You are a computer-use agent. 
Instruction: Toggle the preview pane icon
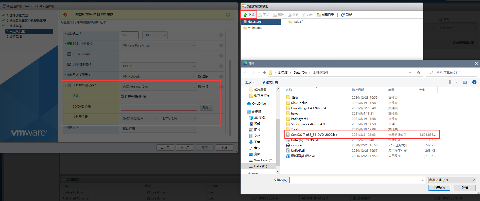(465, 82)
